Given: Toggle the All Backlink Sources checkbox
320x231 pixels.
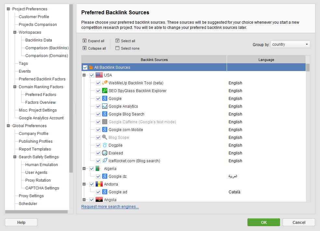Looking at the screenshot, I should tap(85, 67).
